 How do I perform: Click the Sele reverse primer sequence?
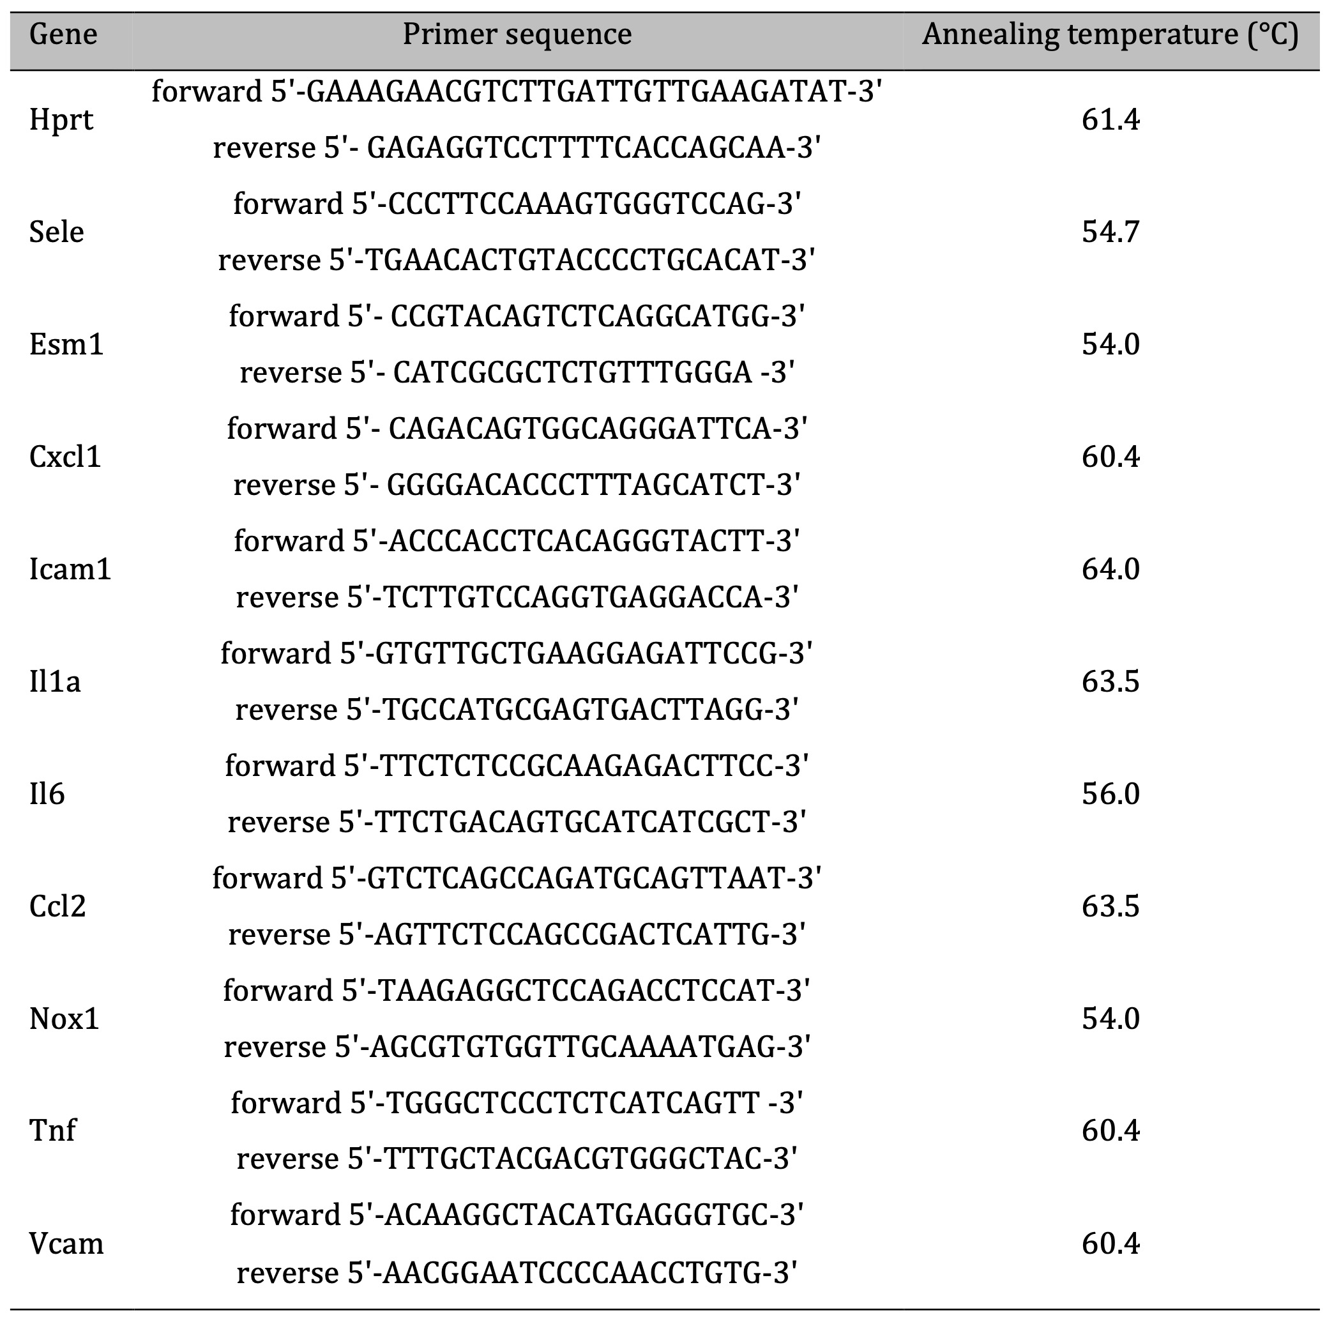pyautogui.click(x=517, y=261)
